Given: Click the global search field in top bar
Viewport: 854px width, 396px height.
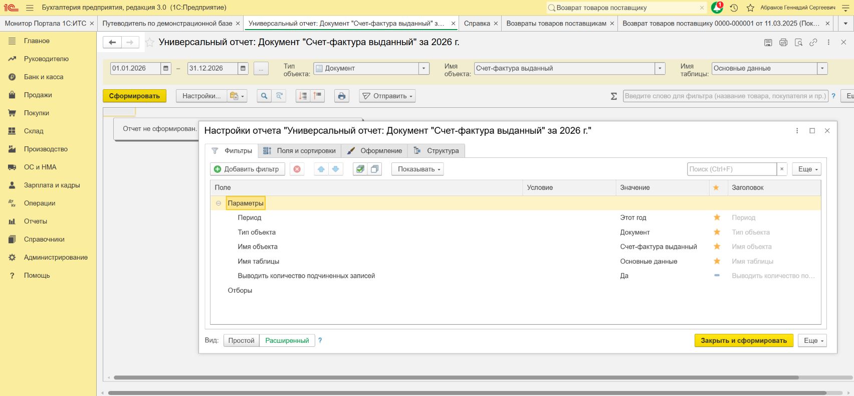Looking at the screenshot, I should coord(626,8).
